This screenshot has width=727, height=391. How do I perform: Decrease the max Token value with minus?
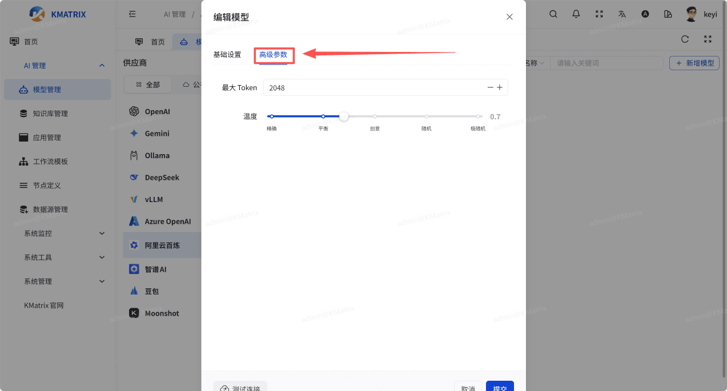[490, 87]
